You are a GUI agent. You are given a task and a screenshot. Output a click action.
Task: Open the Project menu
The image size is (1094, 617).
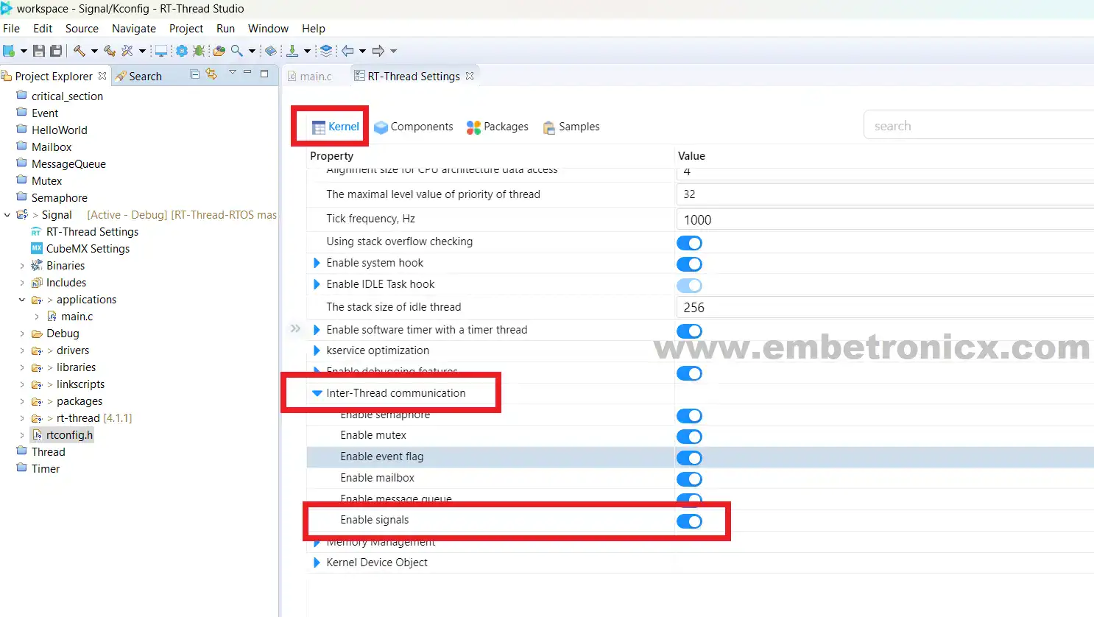[186, 28]
